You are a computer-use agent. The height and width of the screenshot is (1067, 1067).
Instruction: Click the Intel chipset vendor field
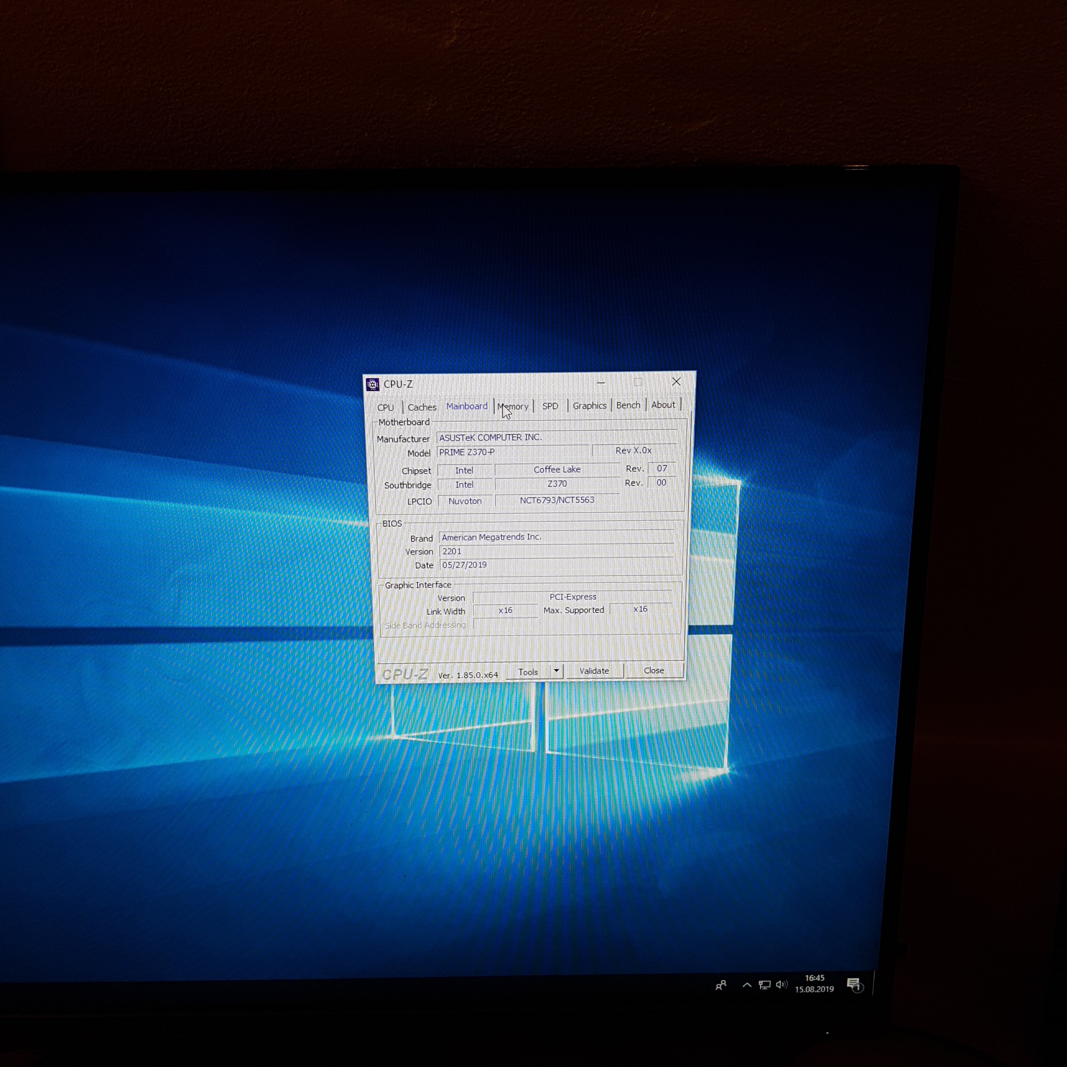click(464, 471)
